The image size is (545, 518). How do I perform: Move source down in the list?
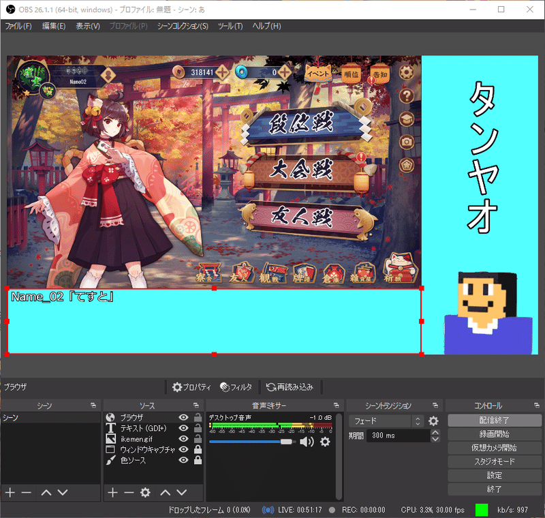[x=182, y=492]
